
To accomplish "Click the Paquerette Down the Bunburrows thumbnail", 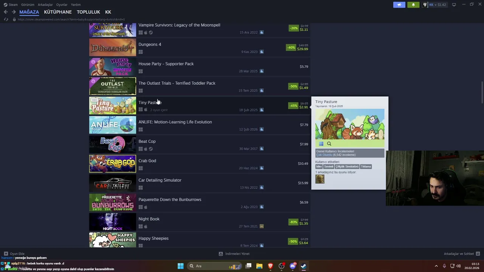I will 113,202.
